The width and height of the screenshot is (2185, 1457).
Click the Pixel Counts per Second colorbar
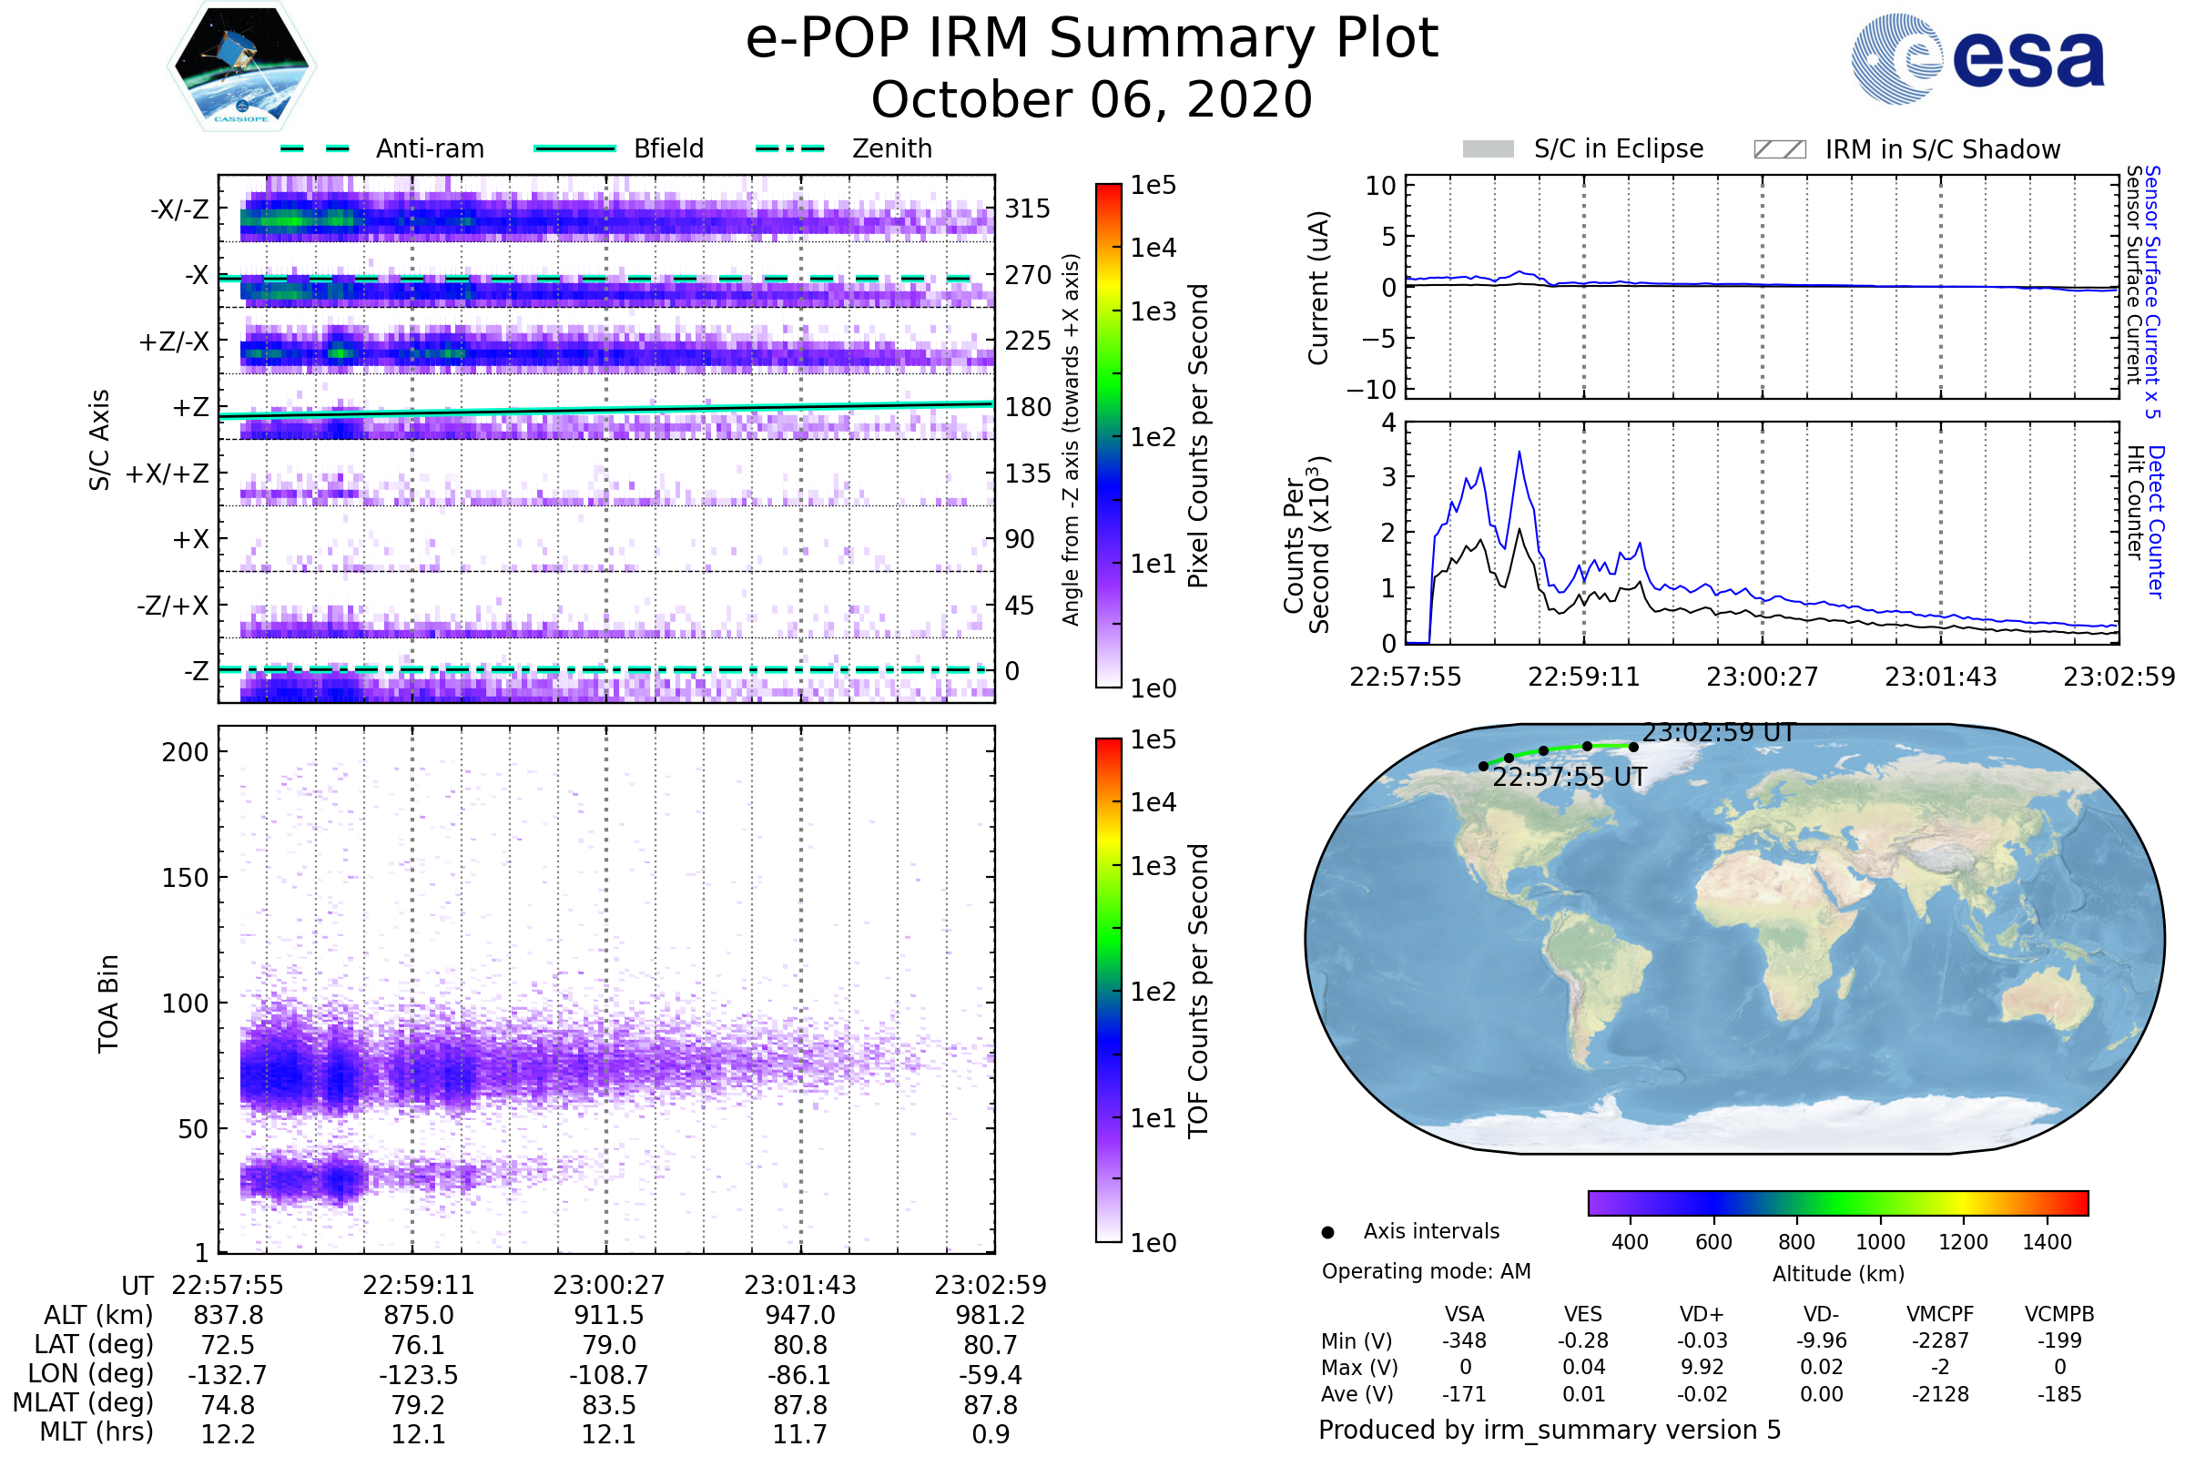1108,436
